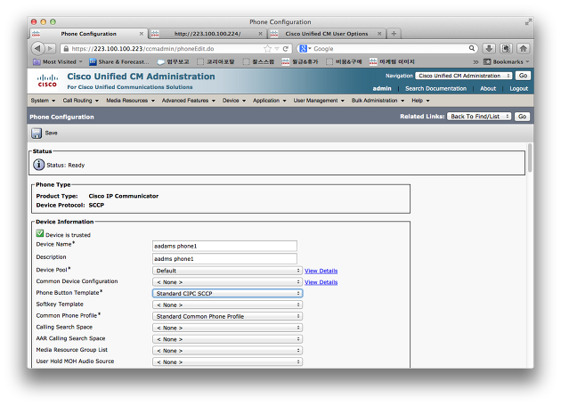The height and width of the screenshot is (406, 561).
Task: Click the bookmarks overflow chevron
Action: click(476, 62)
